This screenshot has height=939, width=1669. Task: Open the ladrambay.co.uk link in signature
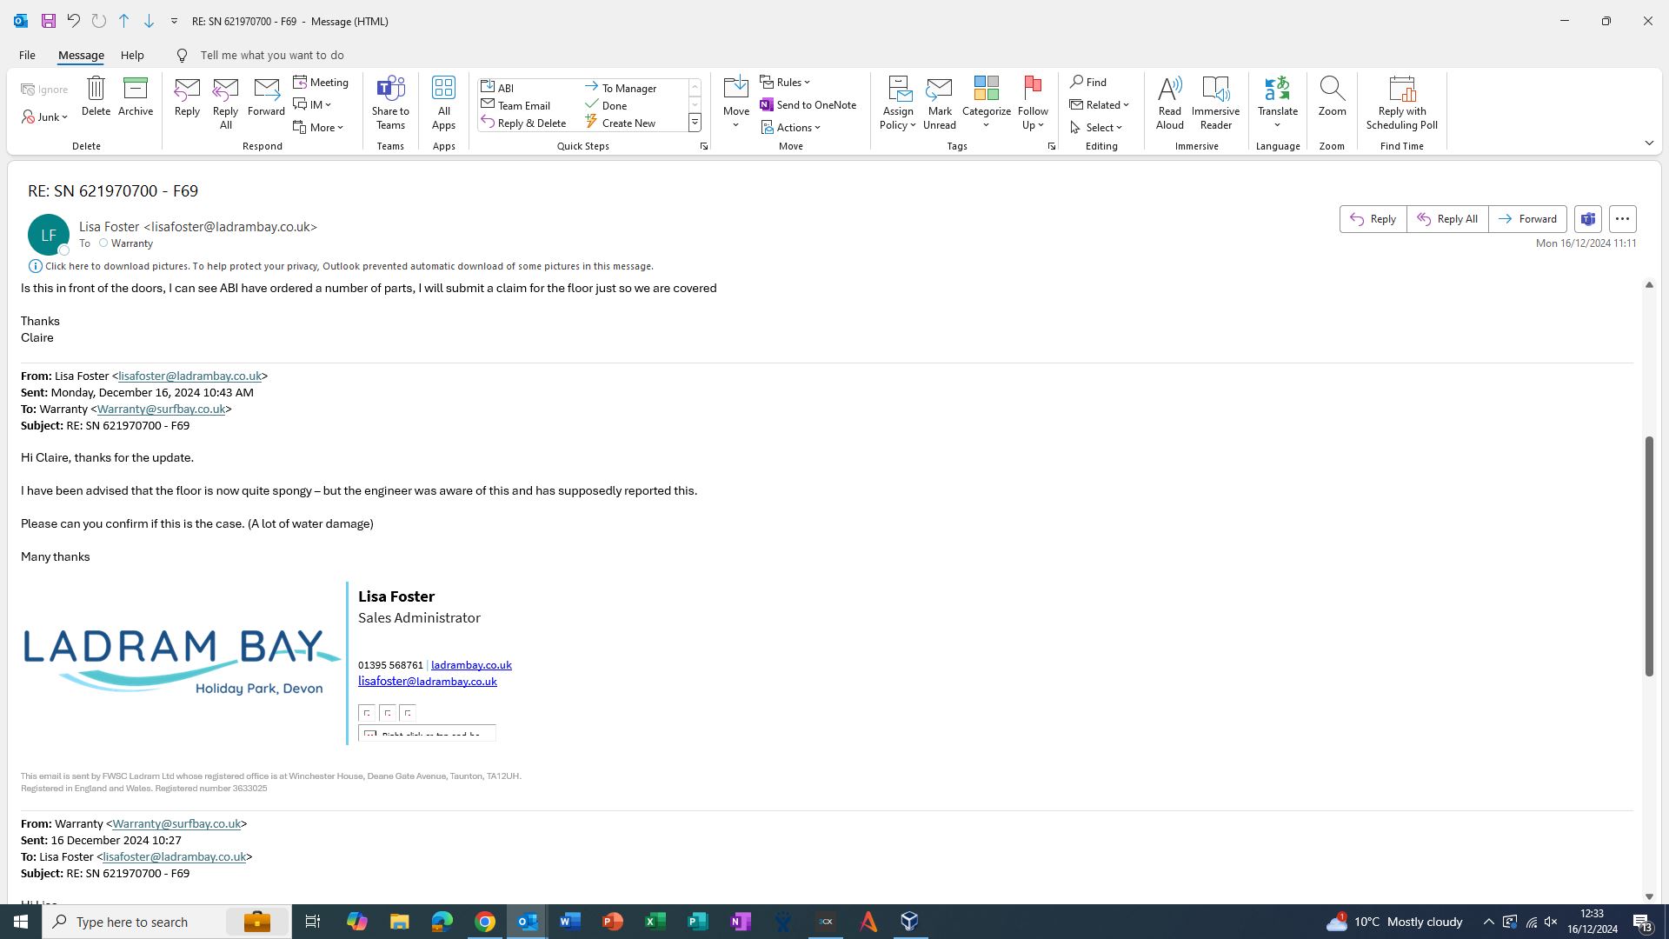(x=471, y=665)
